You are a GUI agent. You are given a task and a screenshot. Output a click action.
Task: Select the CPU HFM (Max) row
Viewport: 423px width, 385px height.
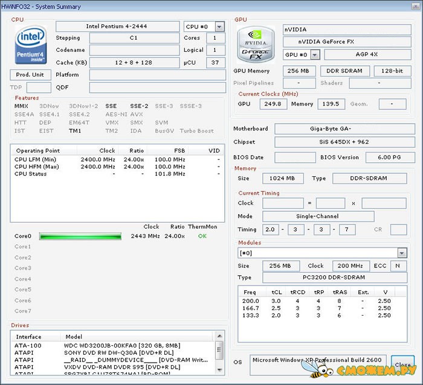coord(117,167)
